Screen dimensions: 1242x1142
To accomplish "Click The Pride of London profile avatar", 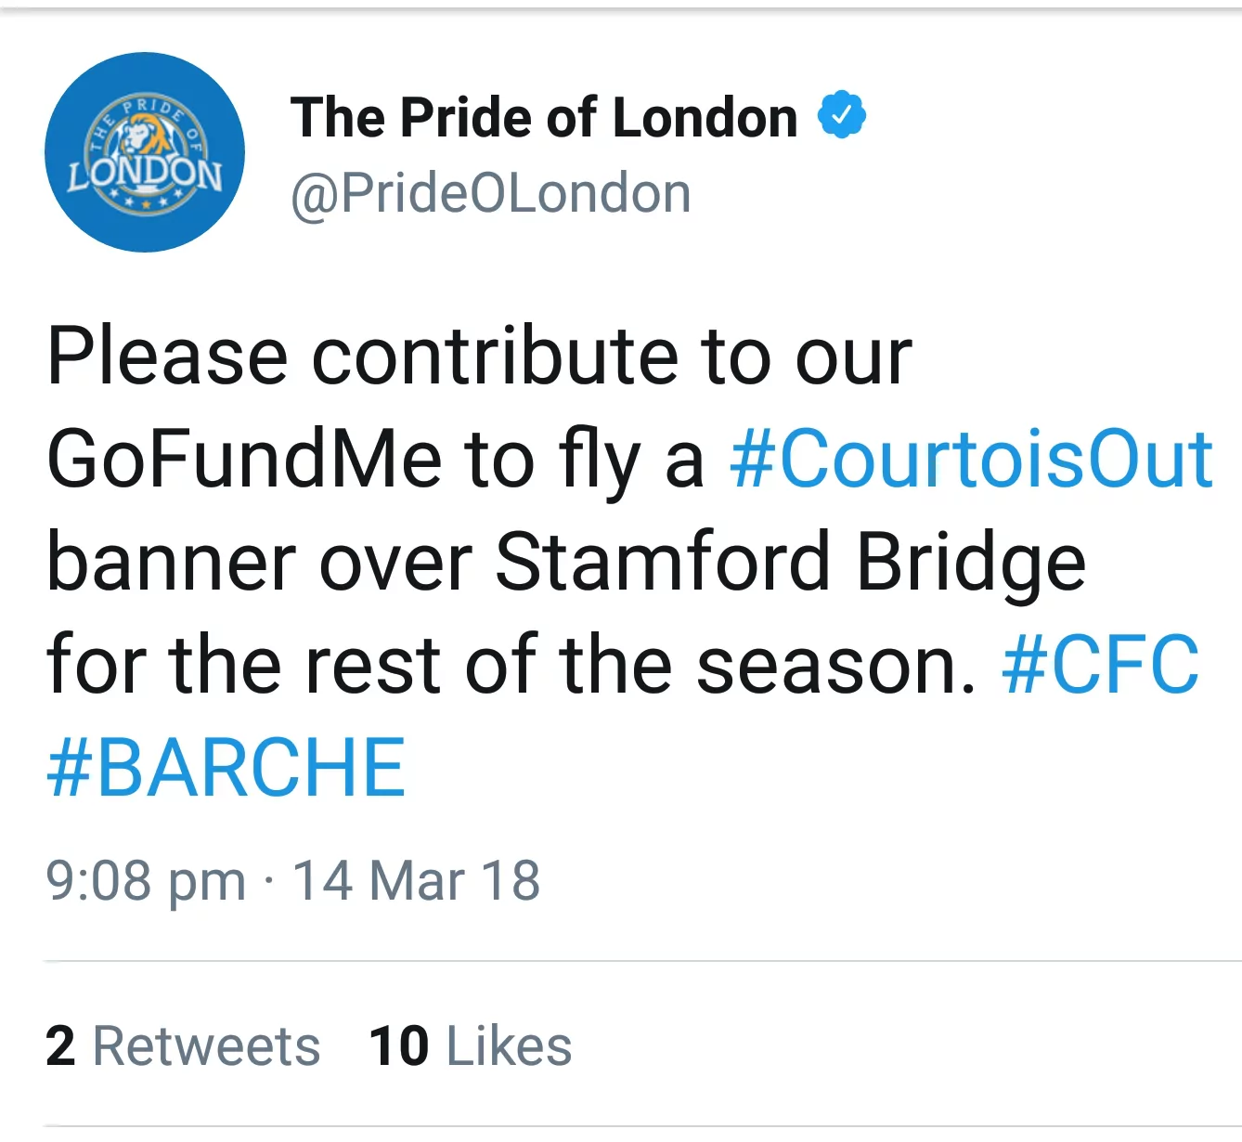I will [145, 151].
